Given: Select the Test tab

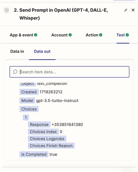Looking at the screenshot, I should click(123, 35).
